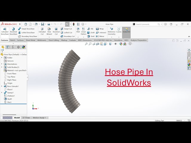This screenshot has height=143, width=191.
Task: Open the Hole Wizard tool
Action: click(x=49, y=31)
